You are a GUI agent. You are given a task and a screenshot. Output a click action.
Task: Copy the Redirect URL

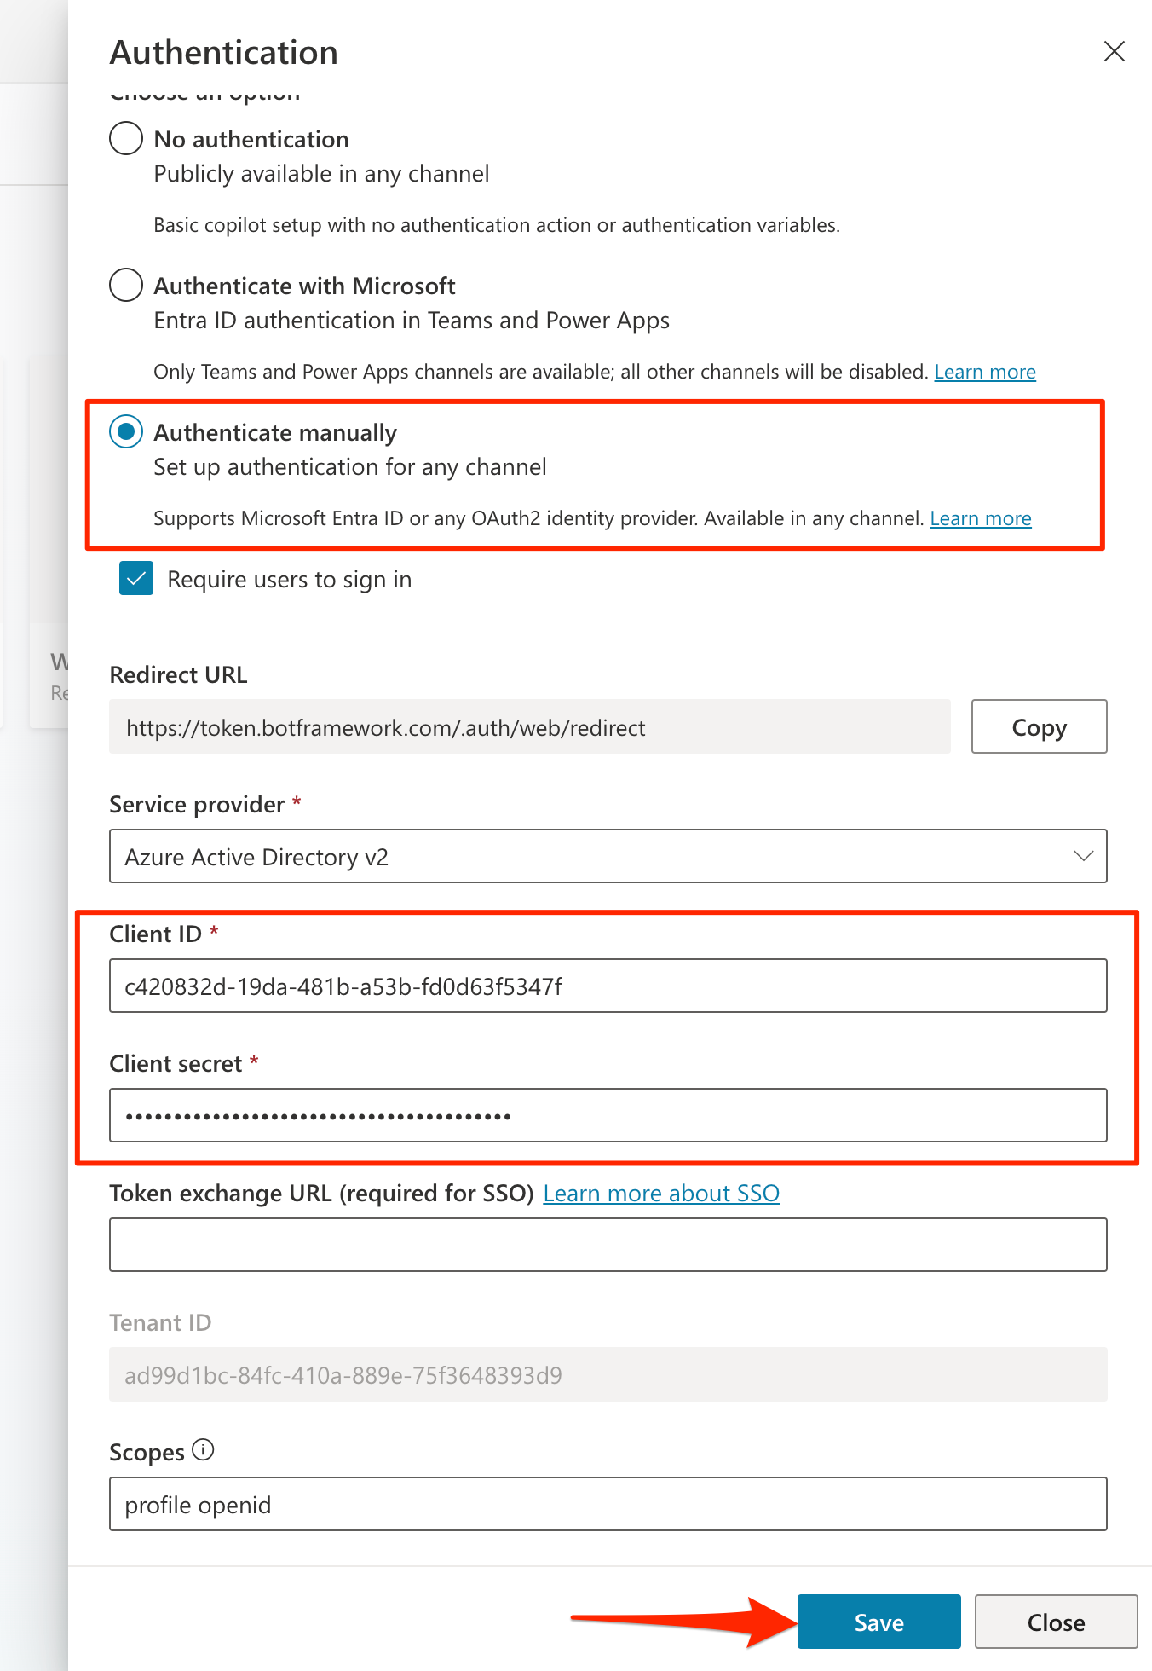tap(1038, 726)
